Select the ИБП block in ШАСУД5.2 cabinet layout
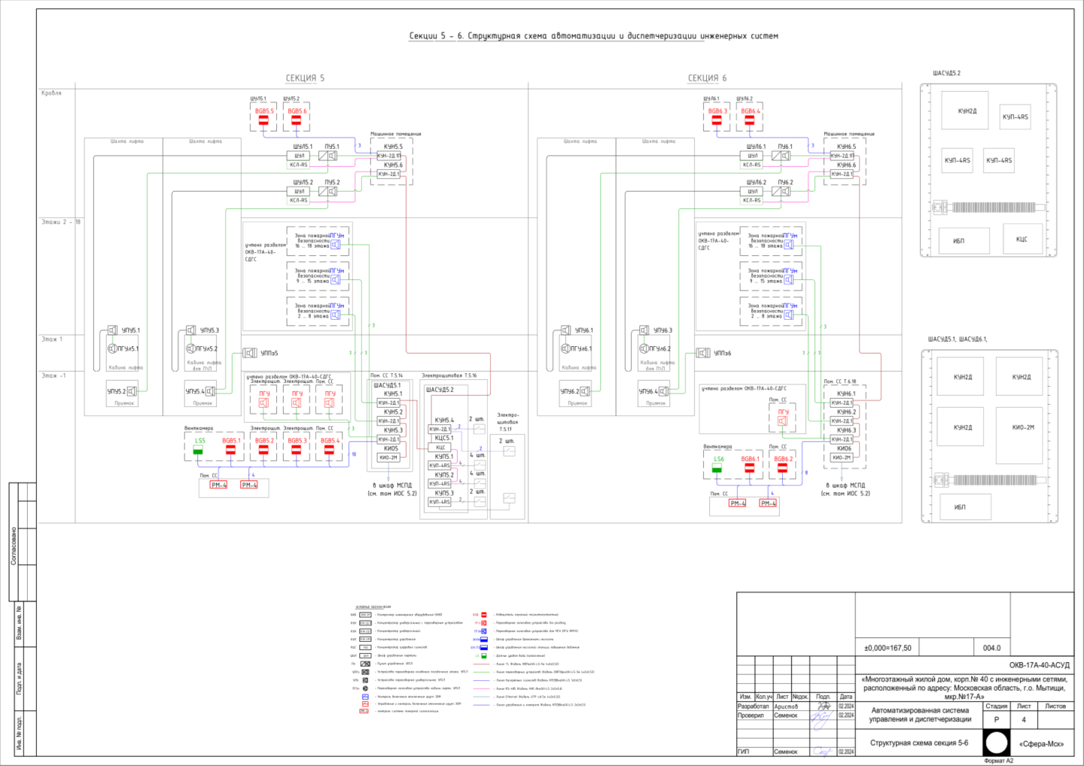 958,241
